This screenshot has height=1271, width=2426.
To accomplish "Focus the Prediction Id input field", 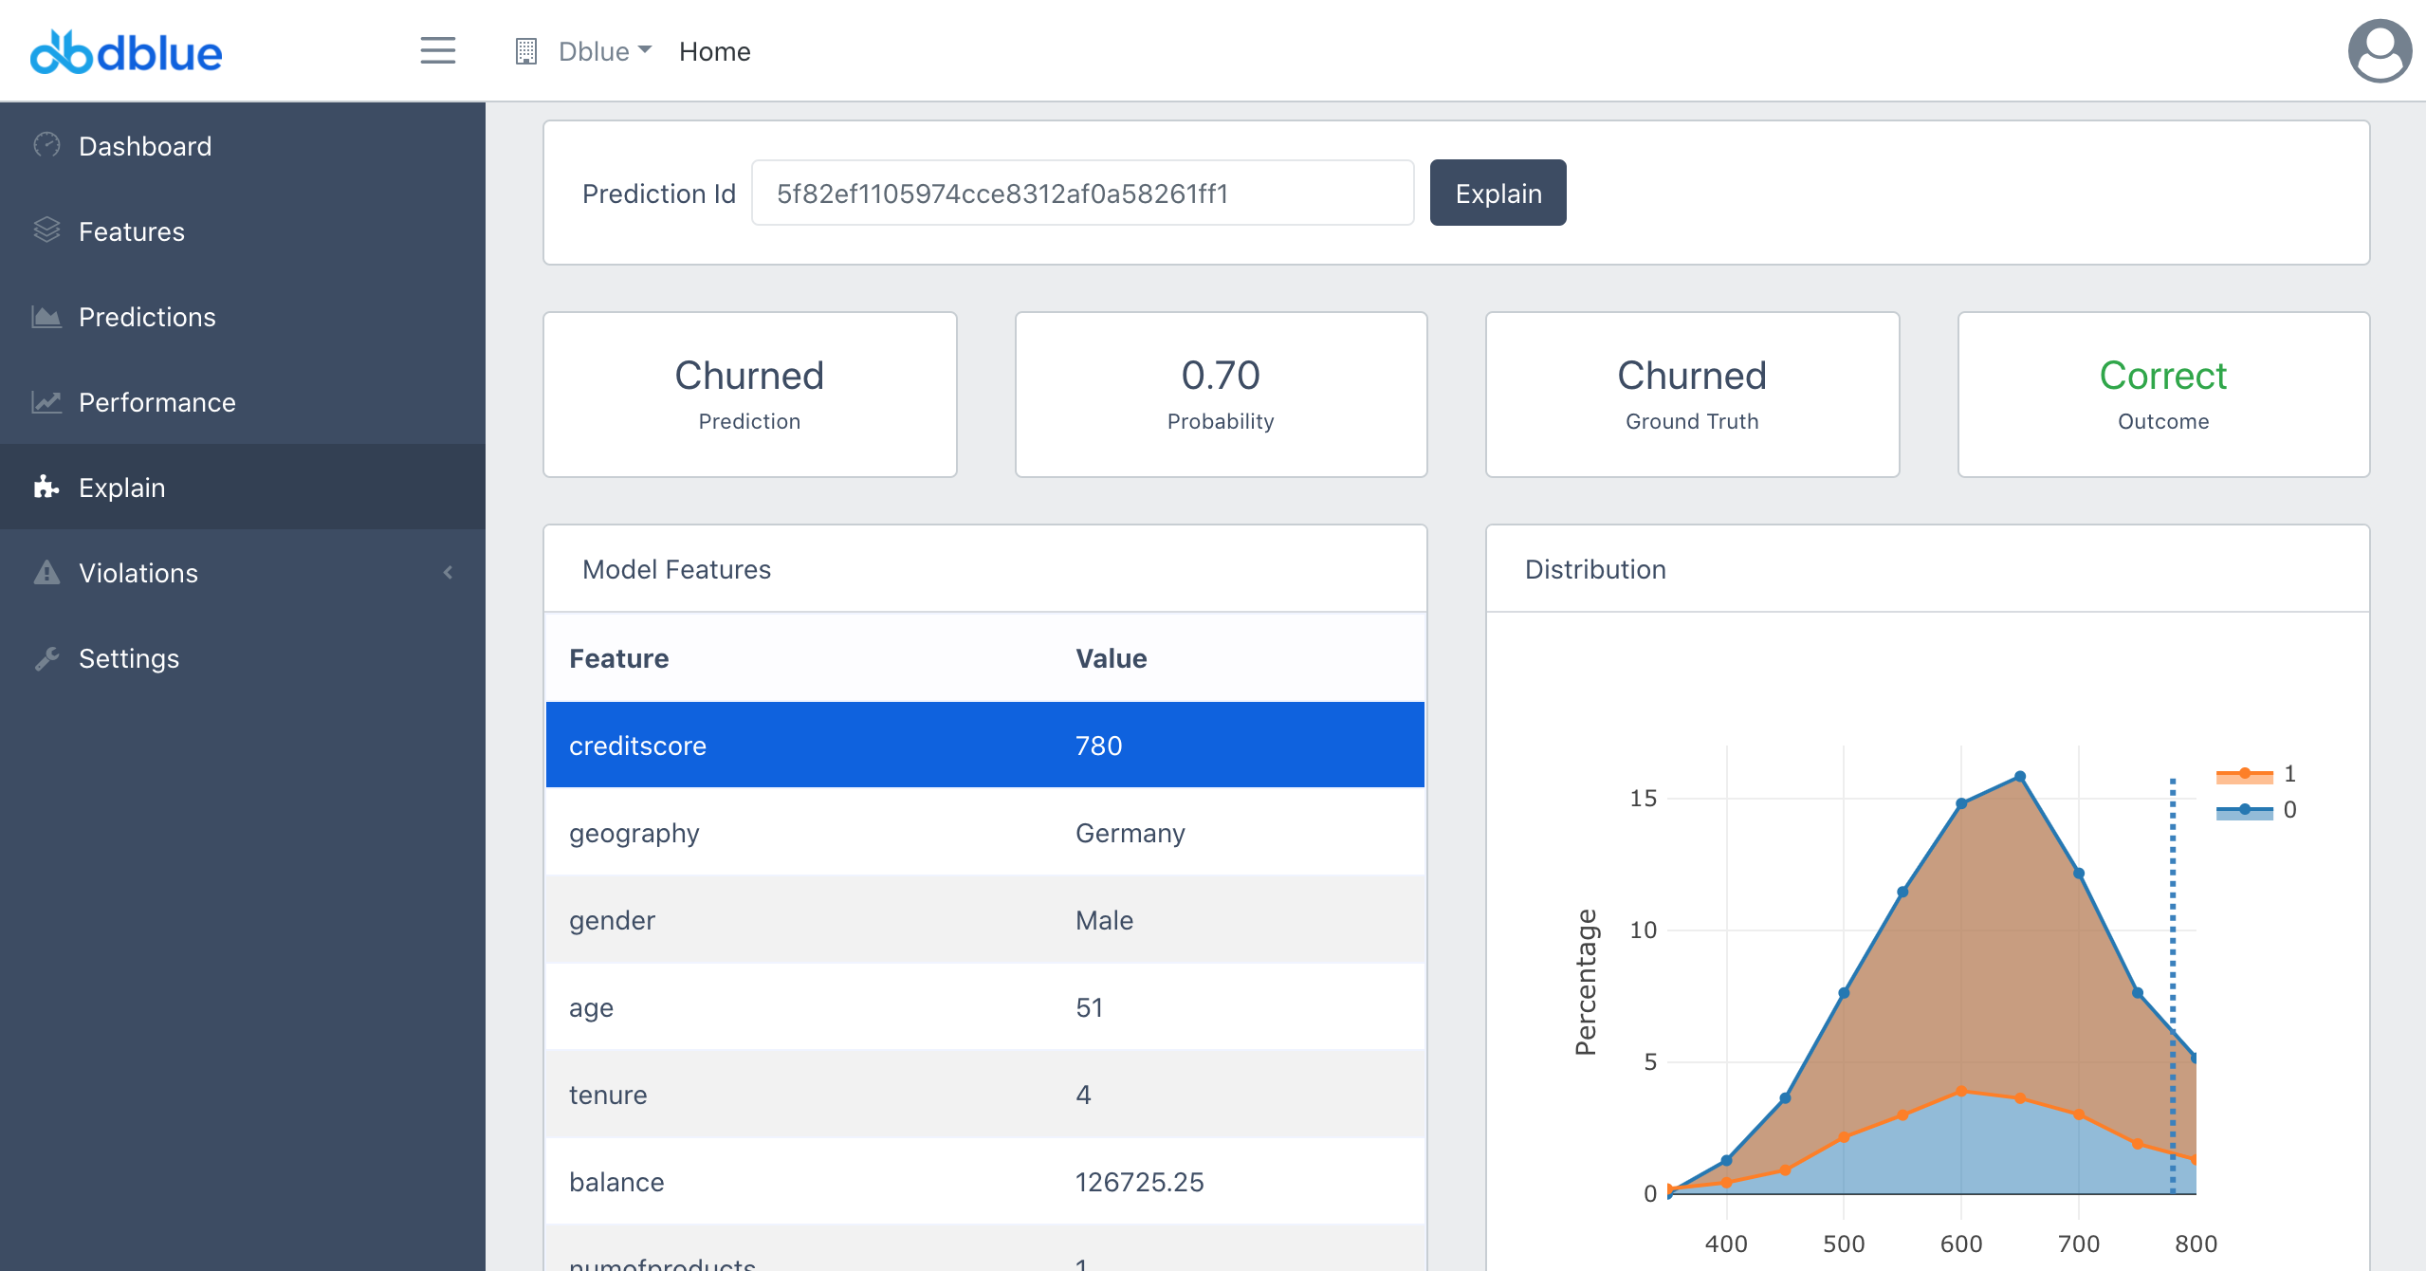I will (1082, 193).
